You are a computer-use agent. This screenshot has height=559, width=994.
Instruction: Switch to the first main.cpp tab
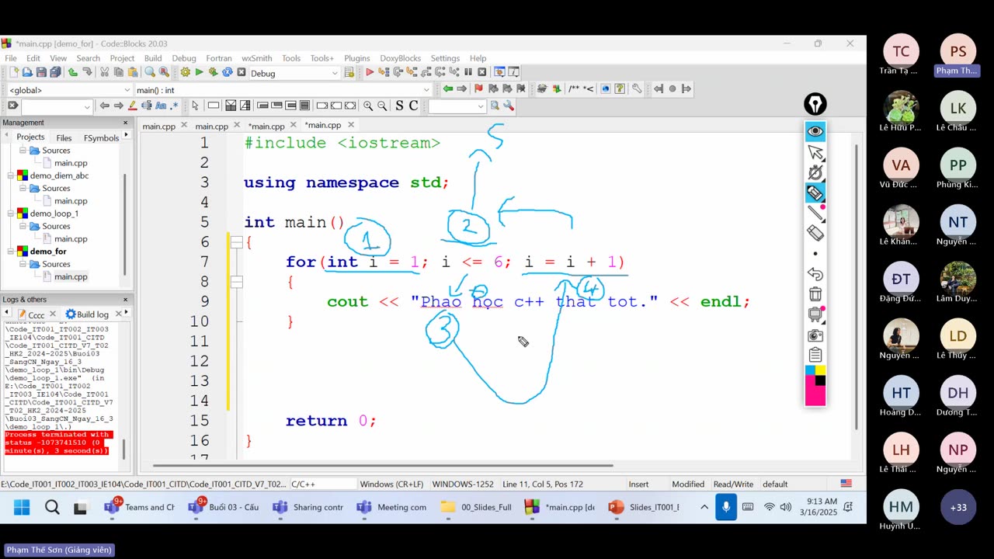tap(158, 126)
